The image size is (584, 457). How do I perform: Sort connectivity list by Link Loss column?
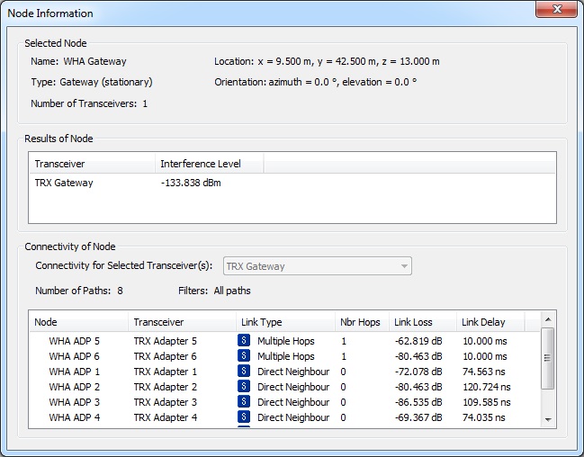[421, 322]
